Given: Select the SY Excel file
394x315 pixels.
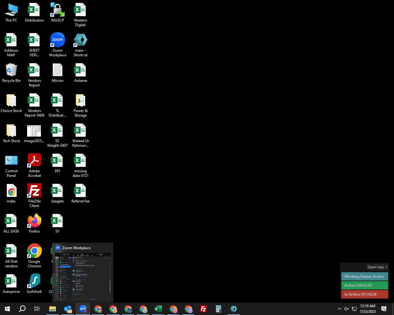Looking at the screenshot, I should click(x=58, y=224).
